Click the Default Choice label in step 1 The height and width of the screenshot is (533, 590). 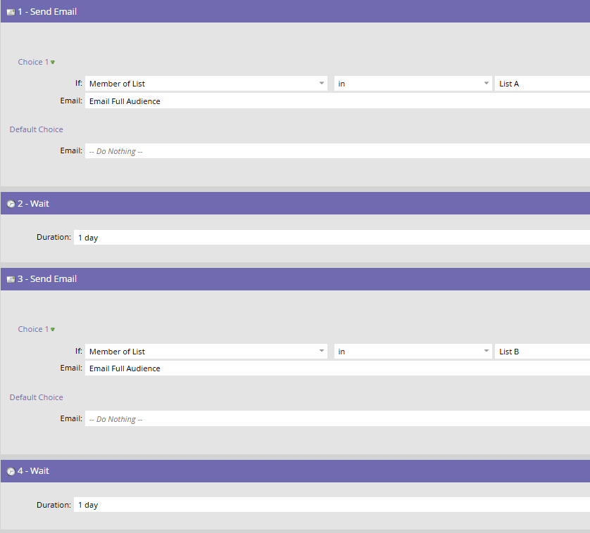[37, 129]
